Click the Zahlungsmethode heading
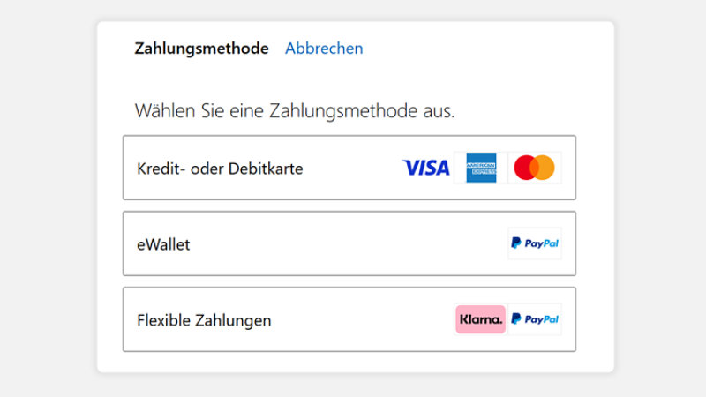 click(x=201, y=49)
